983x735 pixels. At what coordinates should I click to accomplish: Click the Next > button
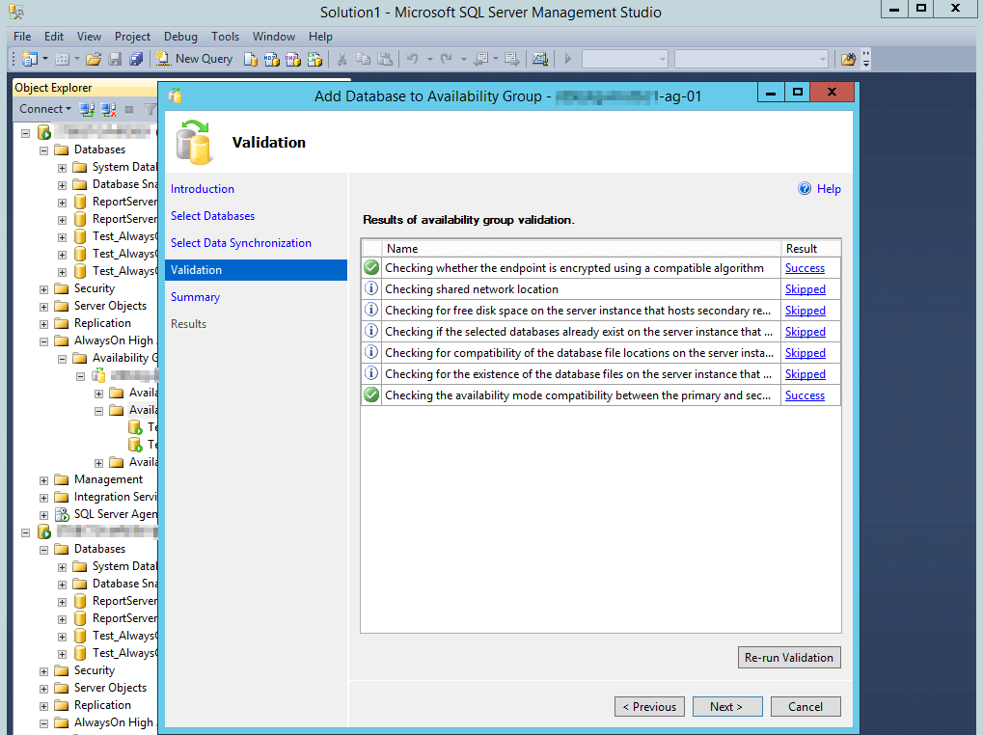point(727,706)
